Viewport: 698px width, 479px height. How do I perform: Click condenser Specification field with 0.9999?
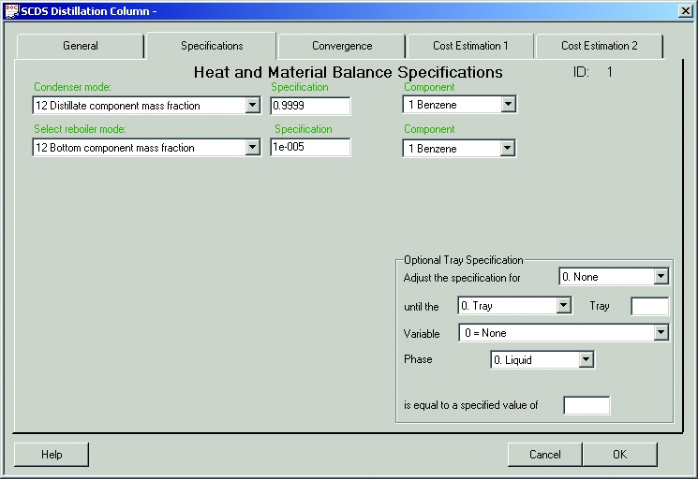(x=310, y=106)
